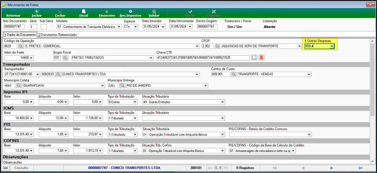Click the Código de Operação 0029 field
This screenshot has height=173, width=377.
tap(11, 46)
